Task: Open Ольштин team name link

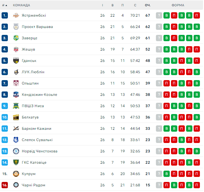Action: click(30, 83)
